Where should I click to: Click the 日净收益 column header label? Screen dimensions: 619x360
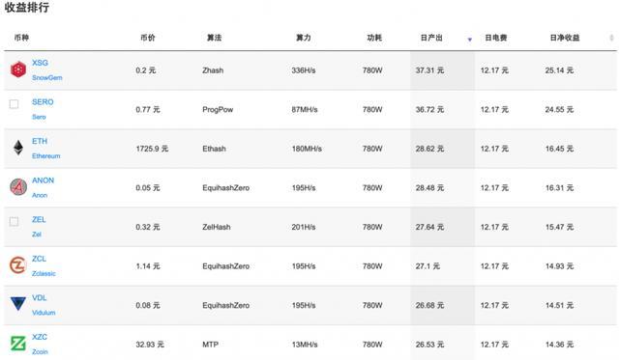coord(565,38)
